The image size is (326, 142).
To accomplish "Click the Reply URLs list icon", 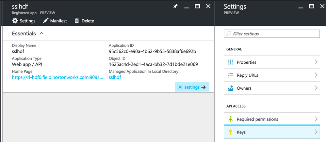I will [230, 75].
